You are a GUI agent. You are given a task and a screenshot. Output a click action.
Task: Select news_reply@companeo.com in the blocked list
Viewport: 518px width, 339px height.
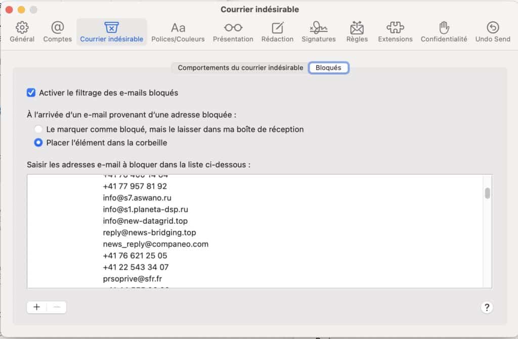(155, 244)
